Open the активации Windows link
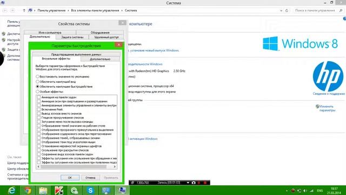Image resolution: width=346 pixels, height=195 pixels. pos(143,139)
